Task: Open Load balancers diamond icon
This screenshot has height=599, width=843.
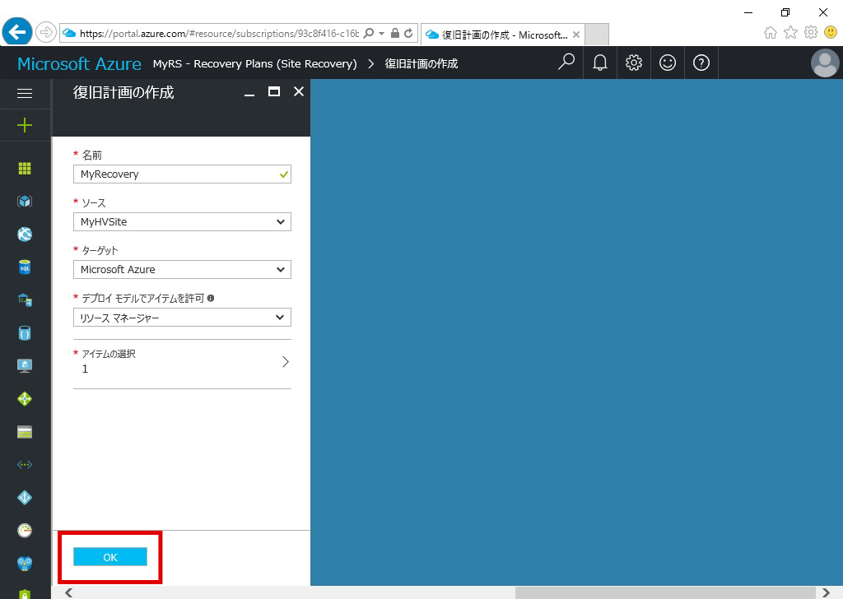Action: point(25,398)
